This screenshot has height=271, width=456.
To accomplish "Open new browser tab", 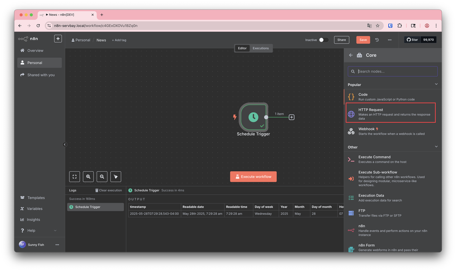I will click(x=102, y=15).
